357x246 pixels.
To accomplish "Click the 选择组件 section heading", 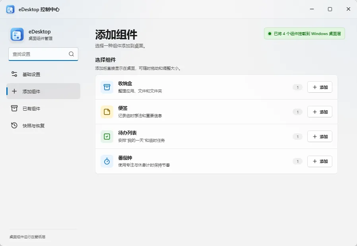I will coord(105,60).
